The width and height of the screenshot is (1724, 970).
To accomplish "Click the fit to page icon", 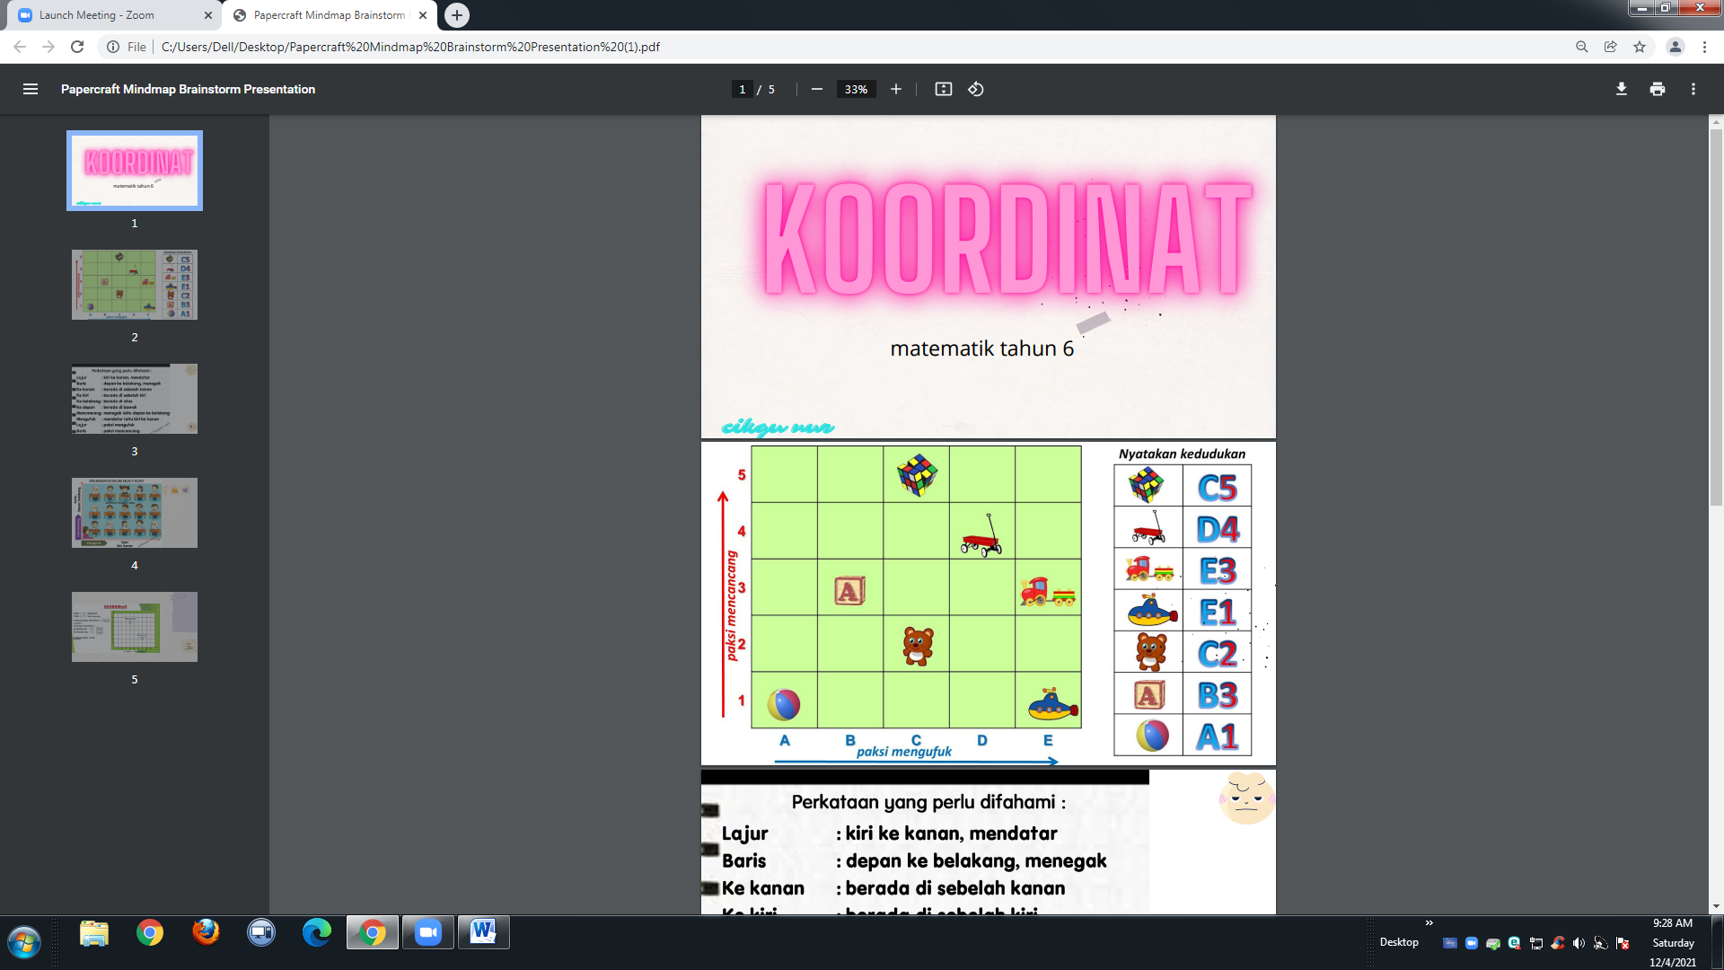I will [x=943, y=89].
